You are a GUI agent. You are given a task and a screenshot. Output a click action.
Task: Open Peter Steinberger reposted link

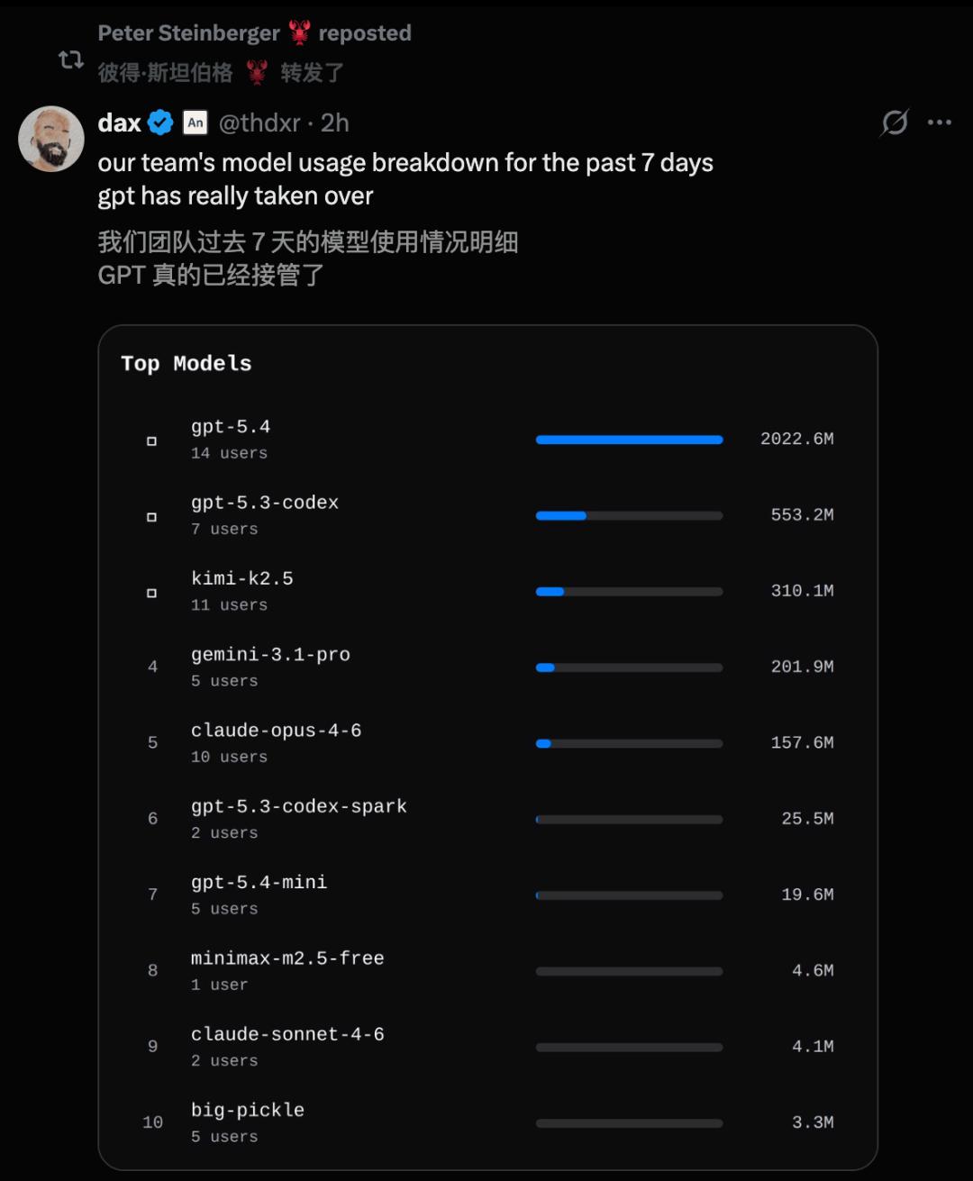coord(254,33)
